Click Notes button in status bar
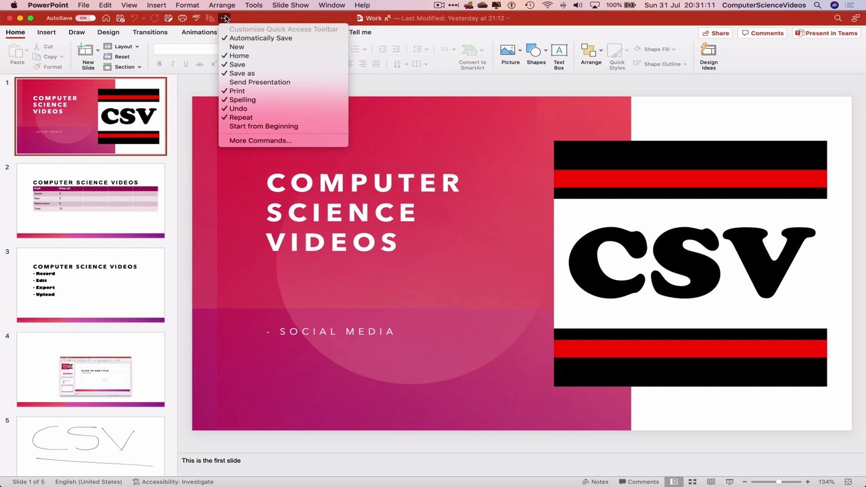The image size is (866, 487). [x=595, y=482]
